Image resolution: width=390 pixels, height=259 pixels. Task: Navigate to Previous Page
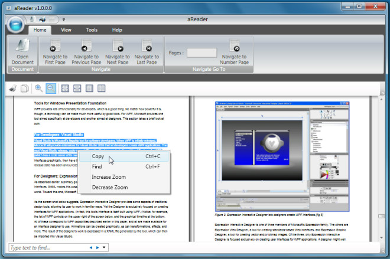pos(86,52)
